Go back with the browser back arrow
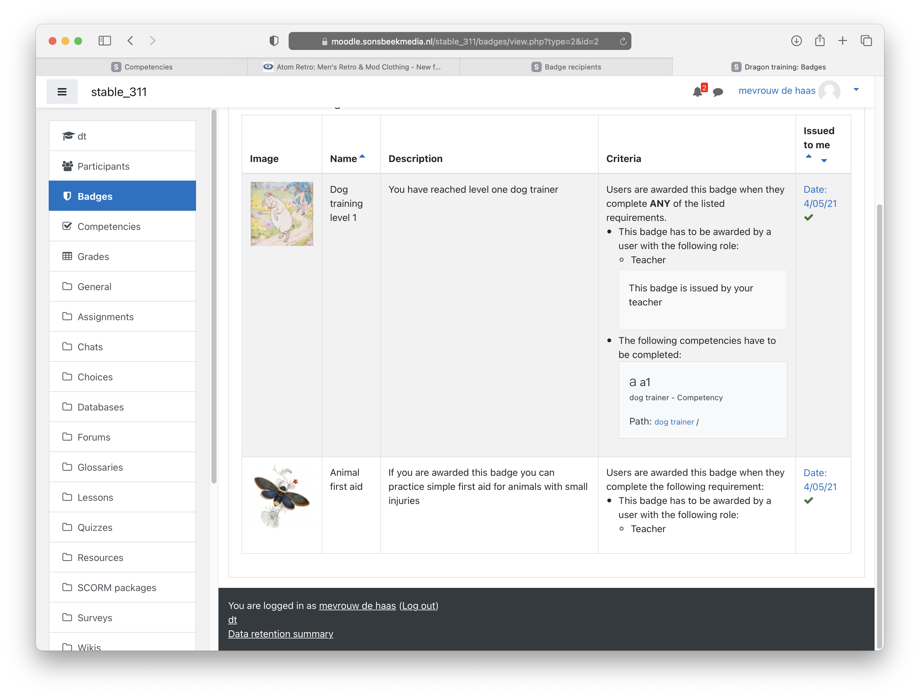Image resolution: width=920 pixels, height=698 pixels. point(130,41)
